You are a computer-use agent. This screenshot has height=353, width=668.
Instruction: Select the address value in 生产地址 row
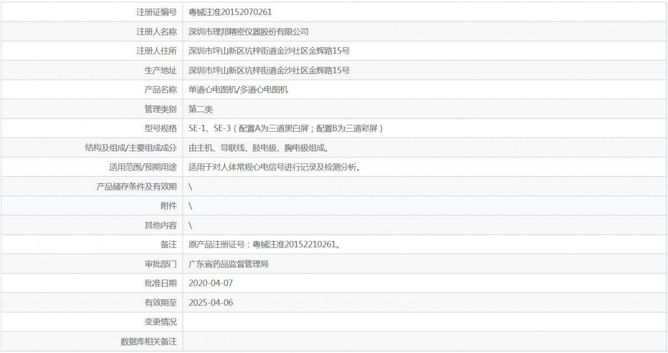click(x=269, y=71)
